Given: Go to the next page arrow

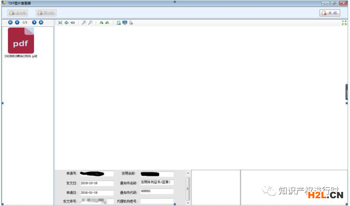Looking at the screenshot, I should click(x=34, y=22).
